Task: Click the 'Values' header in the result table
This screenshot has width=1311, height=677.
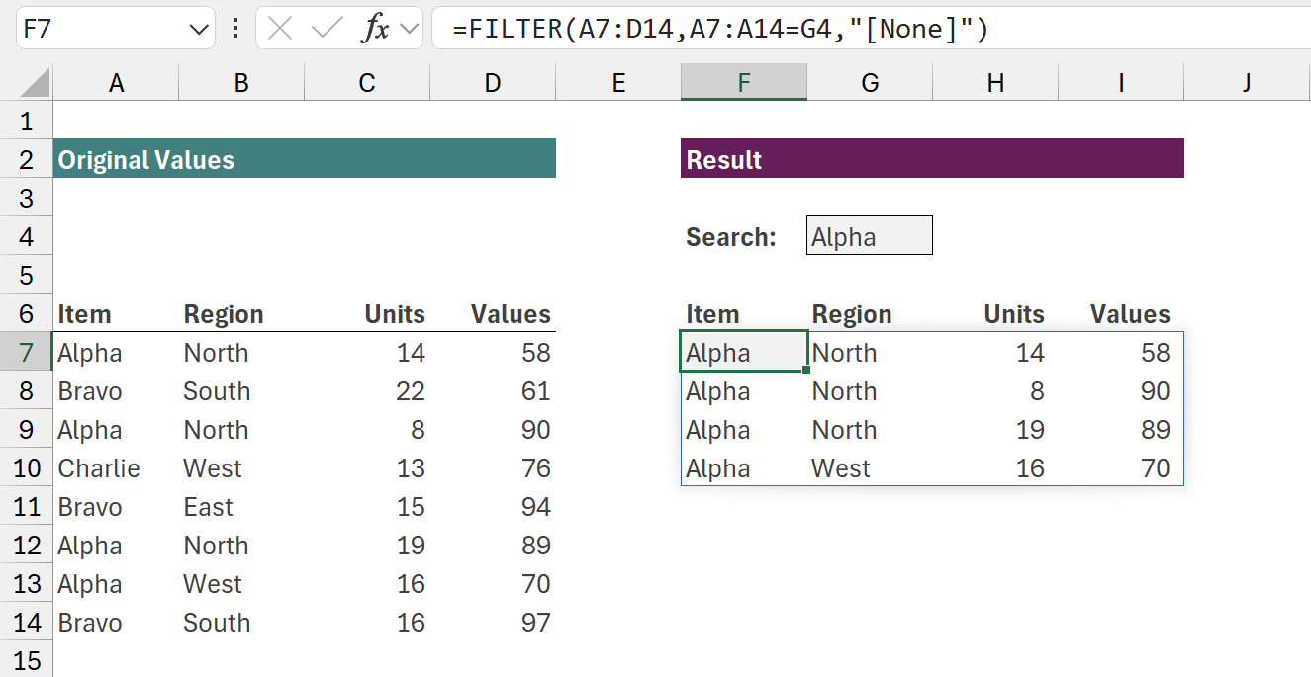Action: pos(1129,313)
